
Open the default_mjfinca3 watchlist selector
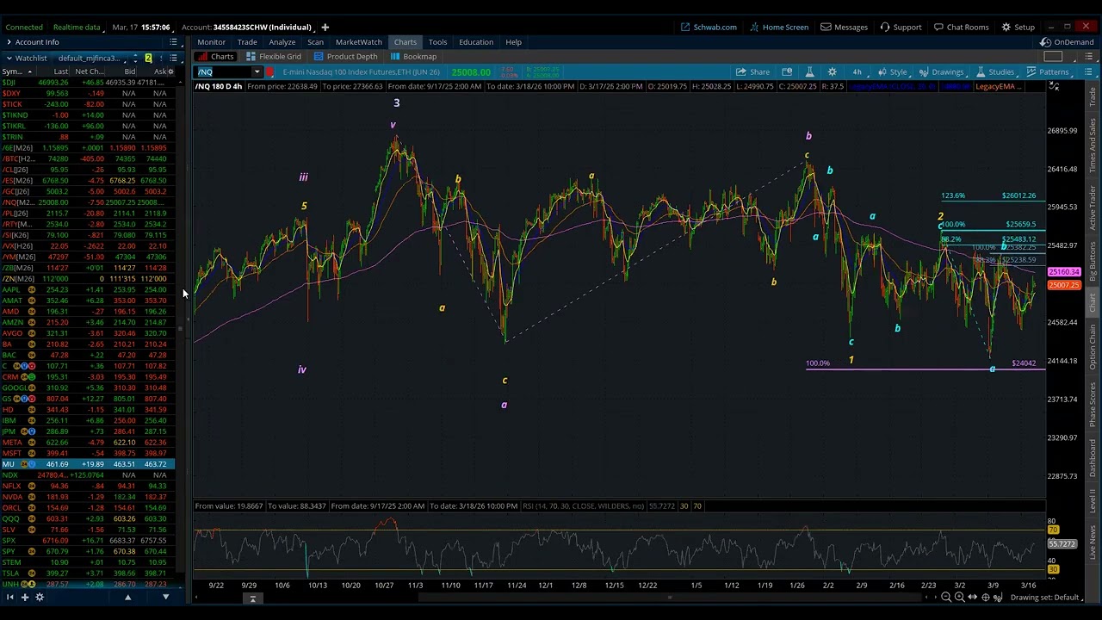tap(90, 59)
